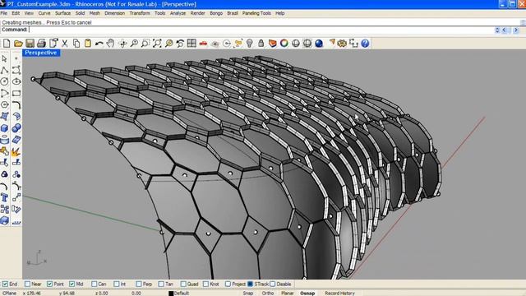Select the blue Box solid tool
The height and width of the screenshot is (296, 526).
[x=4, y=128]
